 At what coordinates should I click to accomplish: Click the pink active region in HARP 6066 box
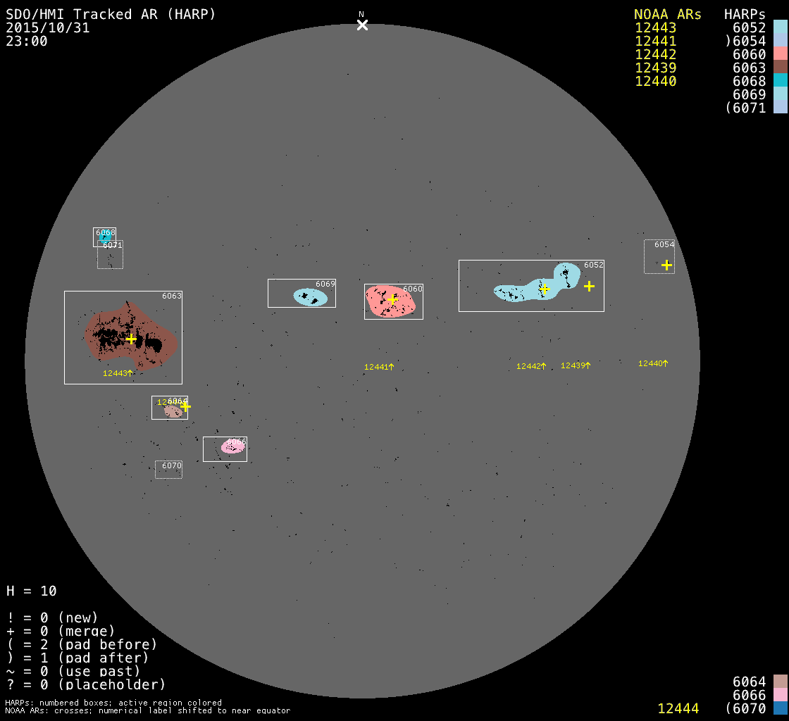click(x=232, y=446)
